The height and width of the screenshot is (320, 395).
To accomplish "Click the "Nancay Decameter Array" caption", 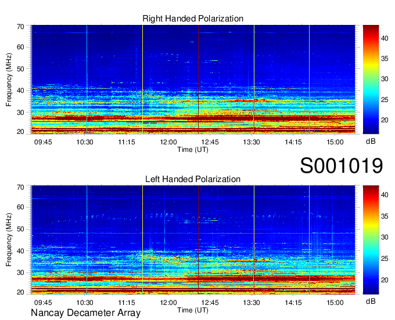I will click(x=85, y=312).
